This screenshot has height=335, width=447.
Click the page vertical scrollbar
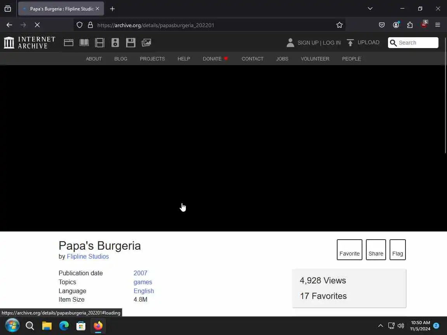[x=445, y=95]
